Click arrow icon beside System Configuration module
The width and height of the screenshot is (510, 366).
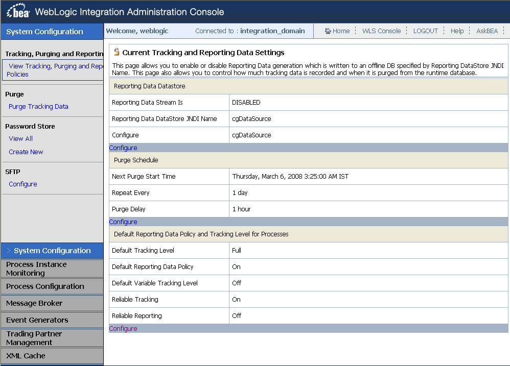point(9,251)
